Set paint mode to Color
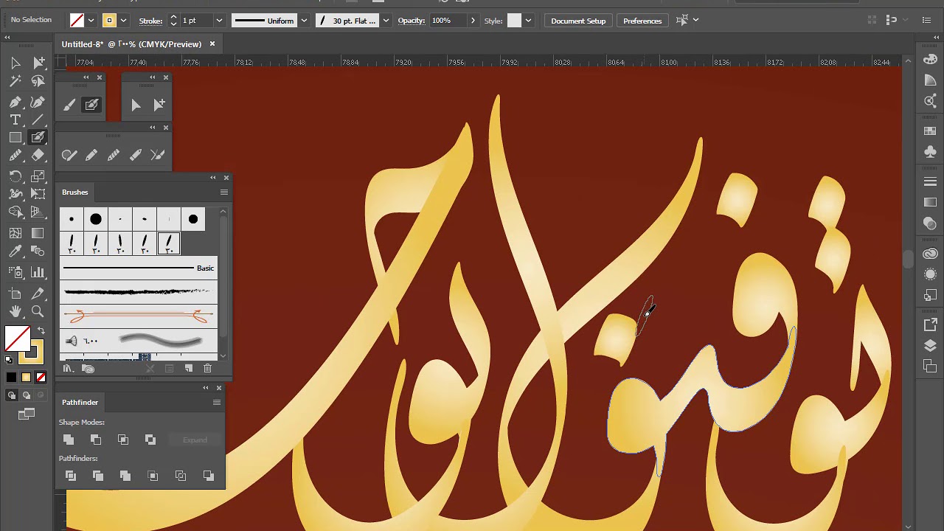The height and width of the screenshot is (531, 944). [11, 378]
